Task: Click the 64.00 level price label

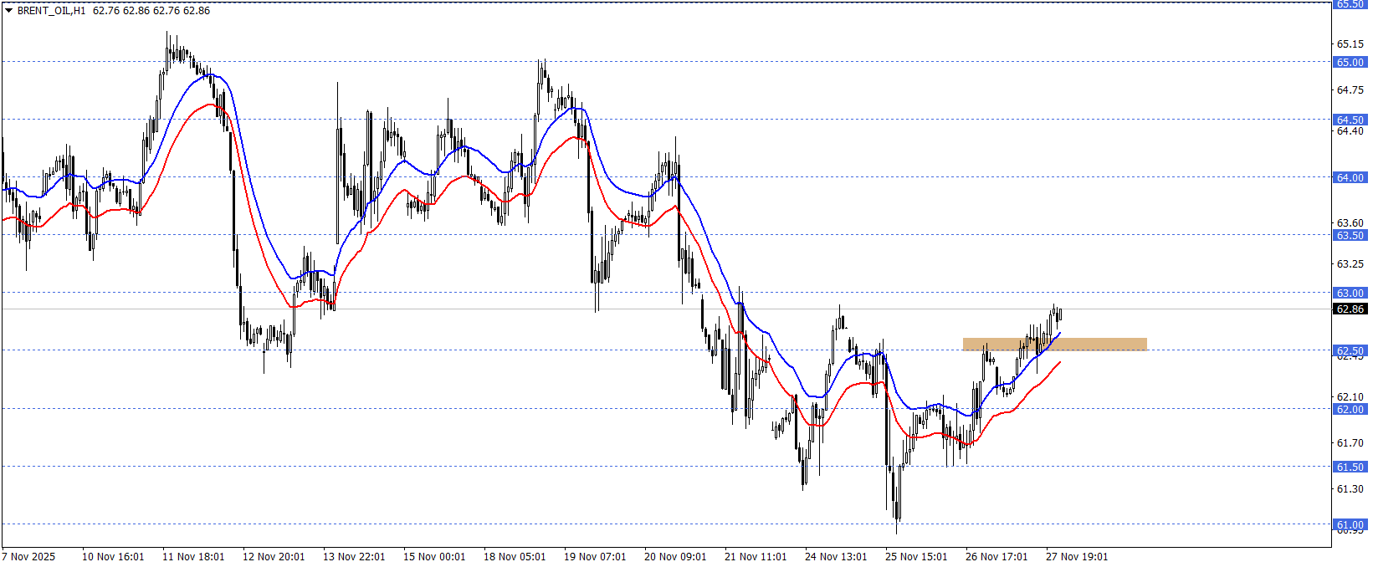Action: point(1350,177)
